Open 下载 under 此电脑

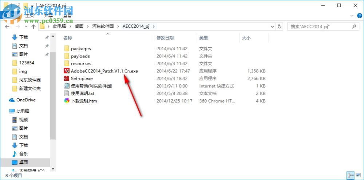(23, 145)
